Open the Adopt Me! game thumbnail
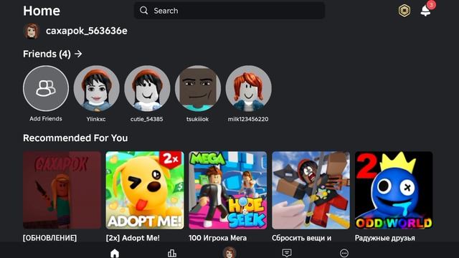The width and height of the screenshot is (459, 258). (x=145, y=190)
